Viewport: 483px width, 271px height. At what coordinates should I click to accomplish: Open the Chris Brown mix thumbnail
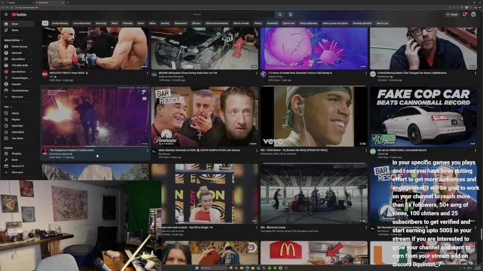(314, 117)
